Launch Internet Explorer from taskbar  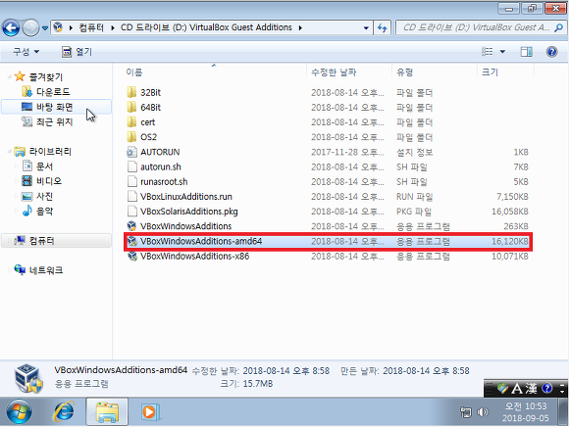(64, 411)
